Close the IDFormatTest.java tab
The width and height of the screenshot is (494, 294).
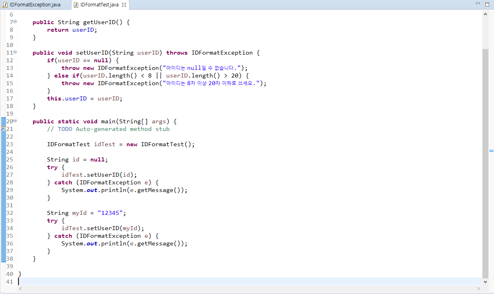[x=124, y=5]
